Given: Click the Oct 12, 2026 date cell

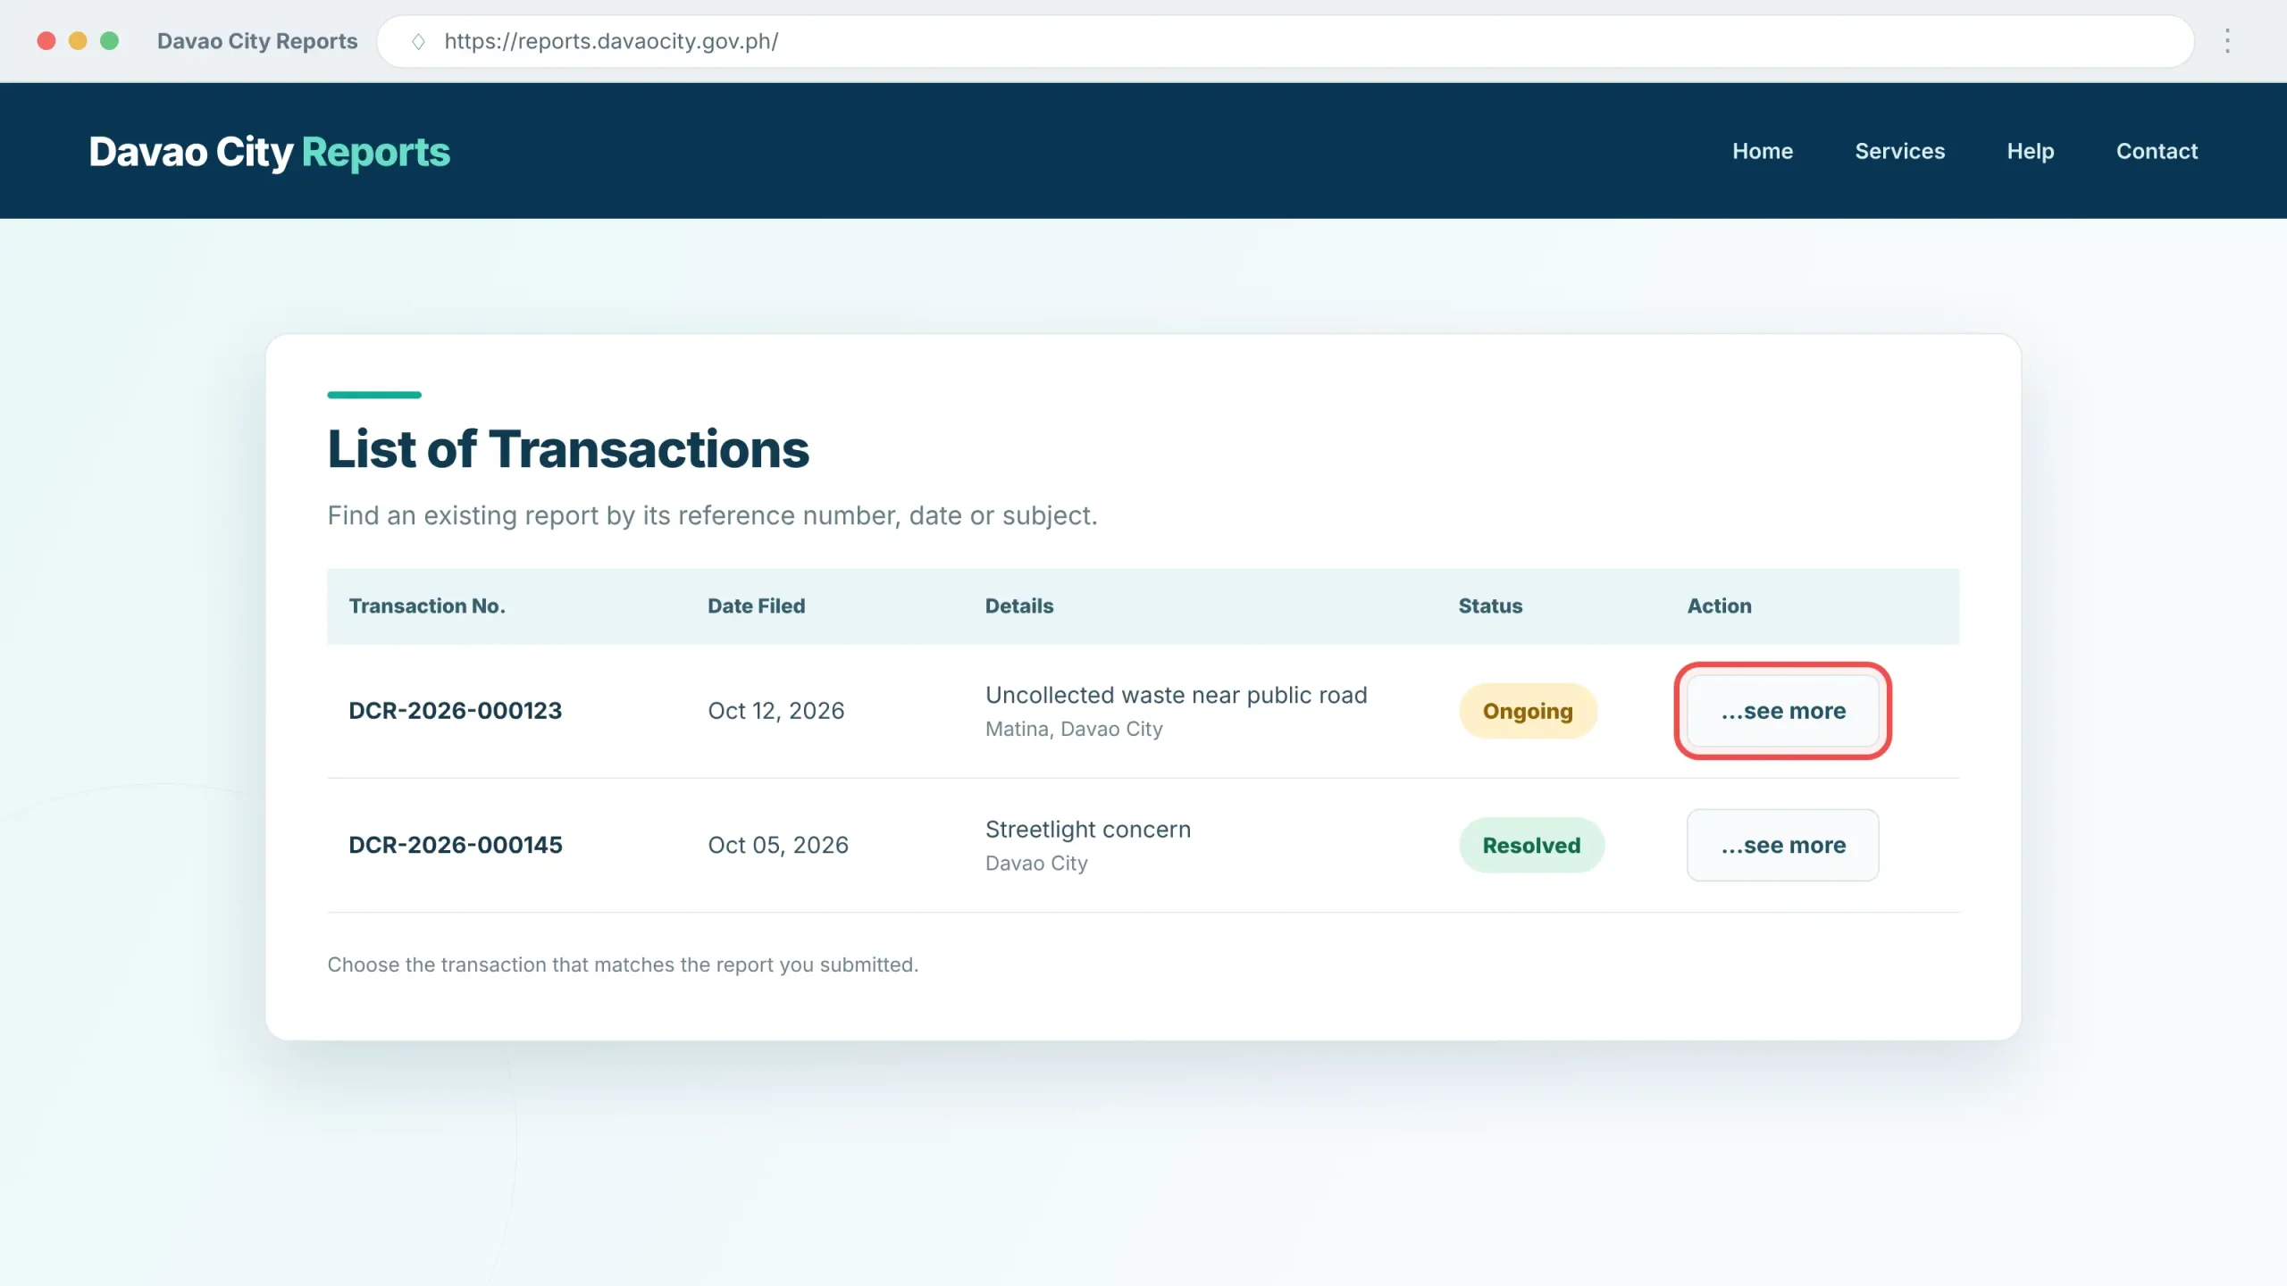Looking at the screenshot, I should point(775,711).
